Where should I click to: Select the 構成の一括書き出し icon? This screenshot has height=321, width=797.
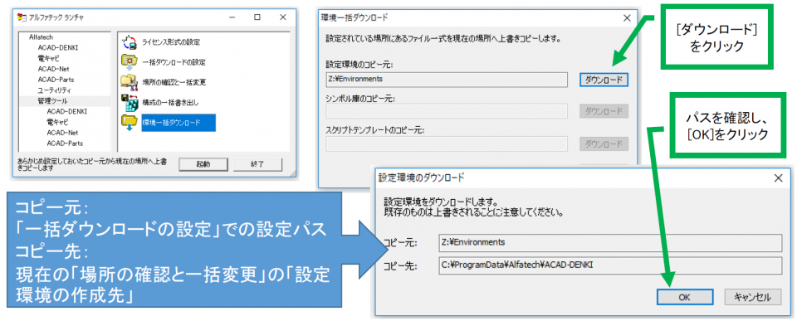(x=130, y=102)
